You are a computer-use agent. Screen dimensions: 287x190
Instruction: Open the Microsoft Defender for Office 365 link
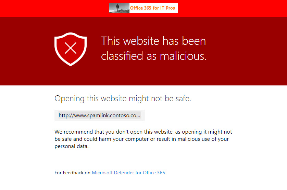click(x=128, y=173)
